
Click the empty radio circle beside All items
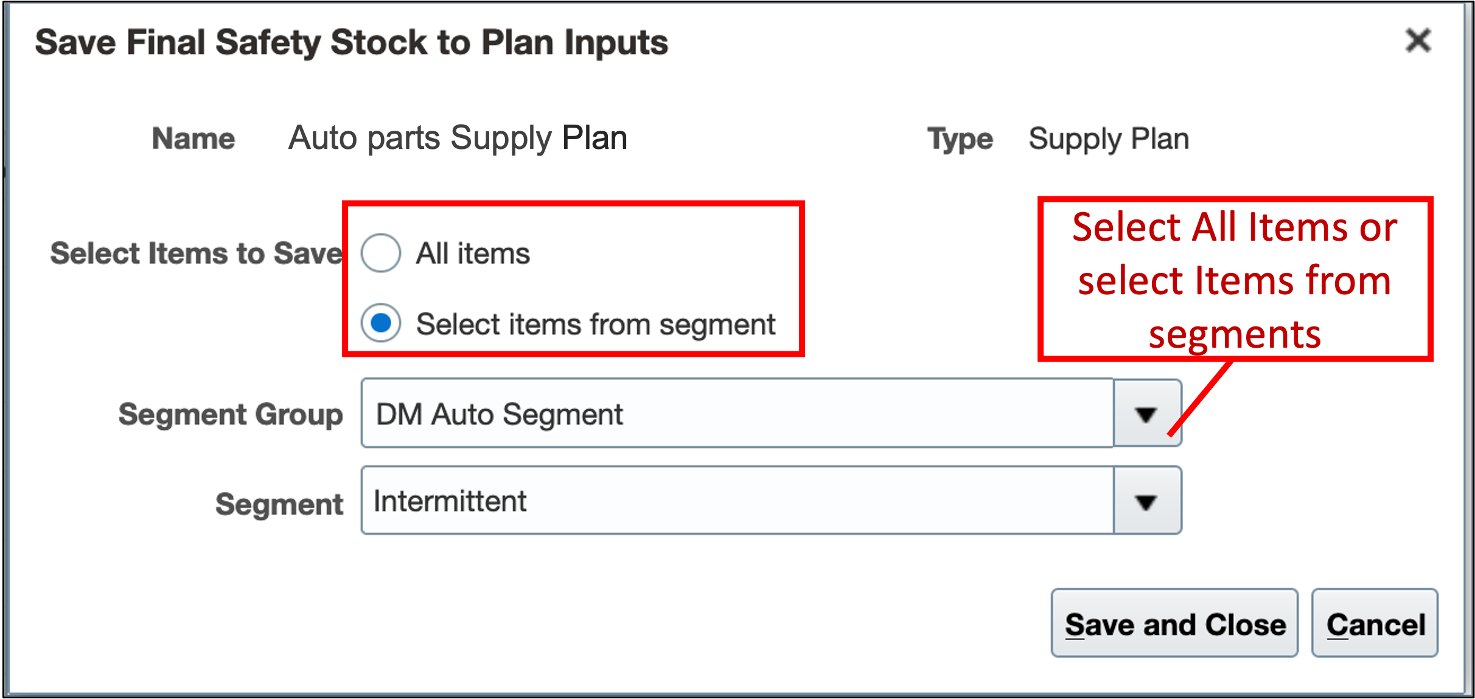point(380,253)
